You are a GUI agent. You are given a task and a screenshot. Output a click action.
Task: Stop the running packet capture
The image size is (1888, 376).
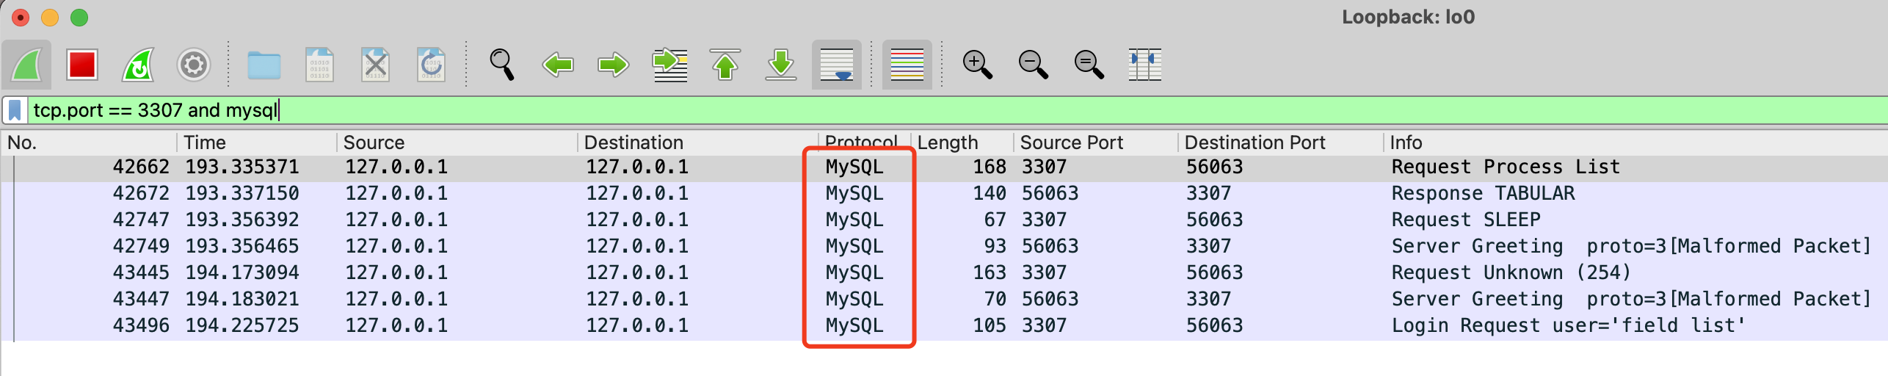click(82, 65)
